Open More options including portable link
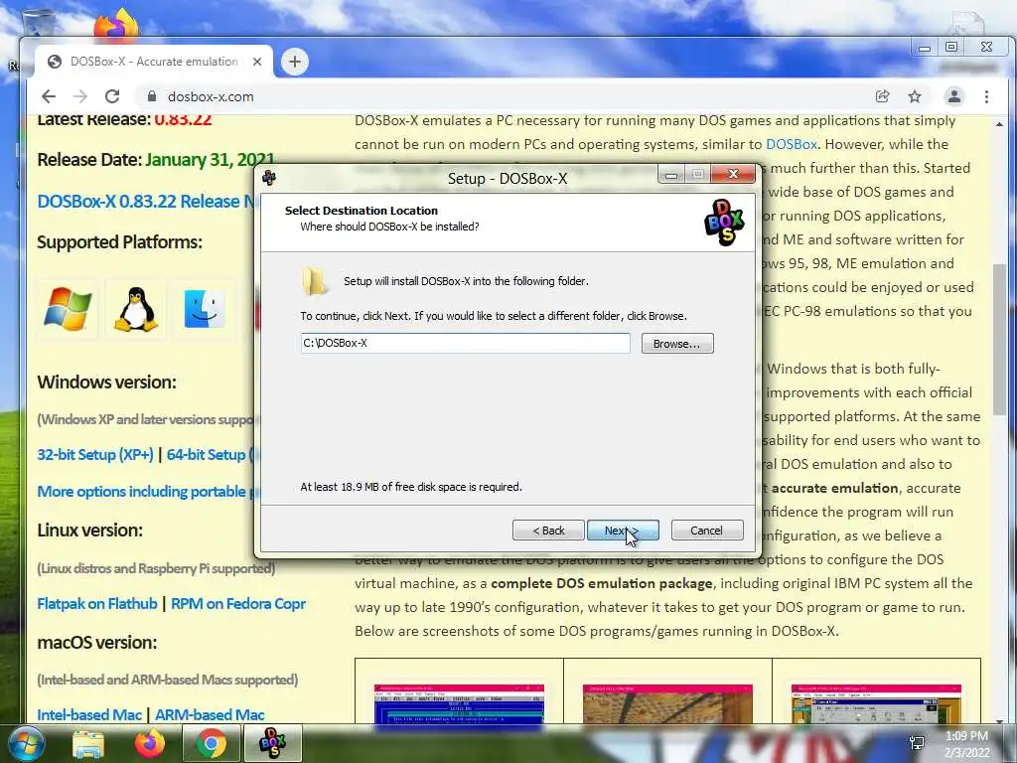The width and height of the screenshot is (1017, 763). coord(145,492)
